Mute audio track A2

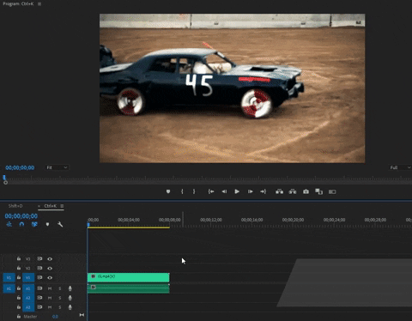[50, 298]
